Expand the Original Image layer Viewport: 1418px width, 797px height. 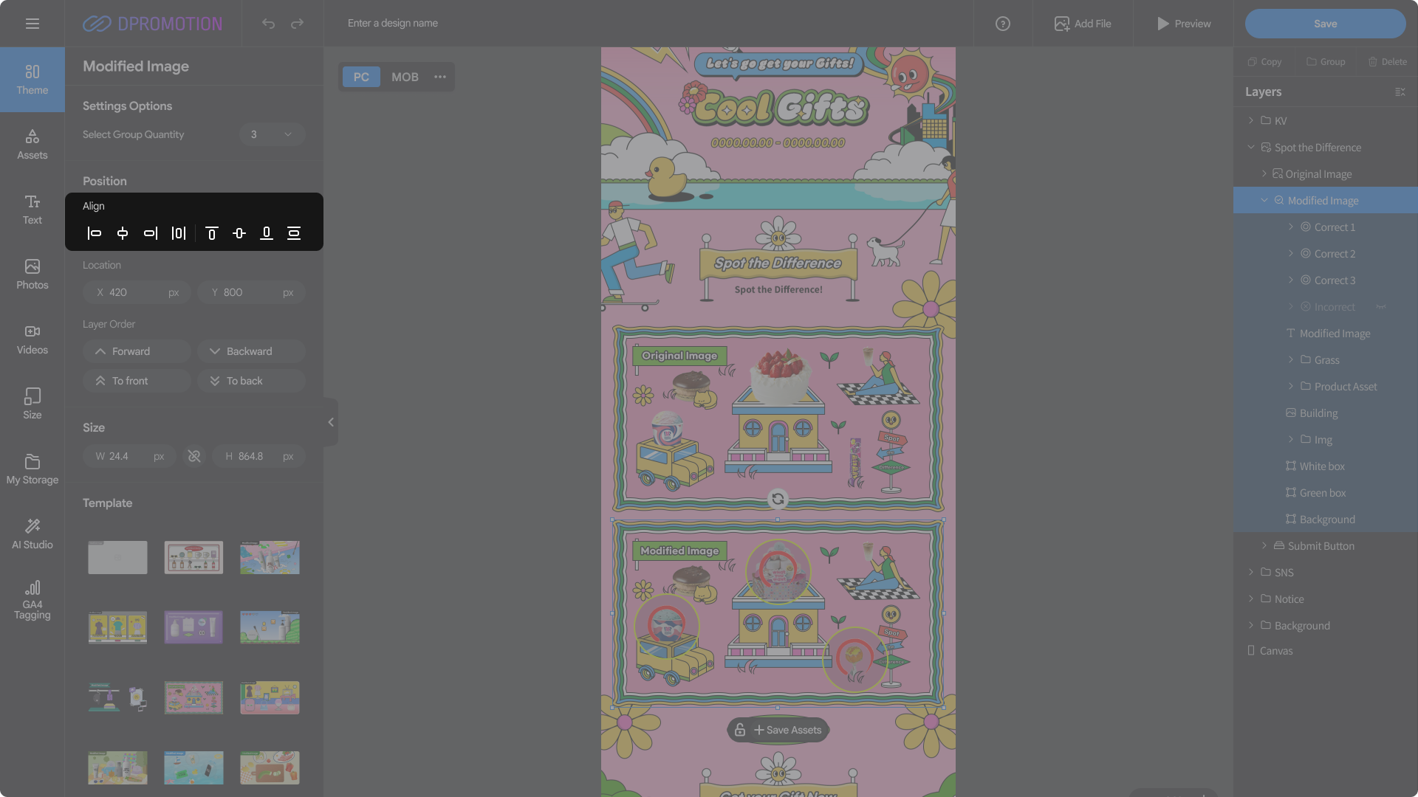click(1264, 174)
